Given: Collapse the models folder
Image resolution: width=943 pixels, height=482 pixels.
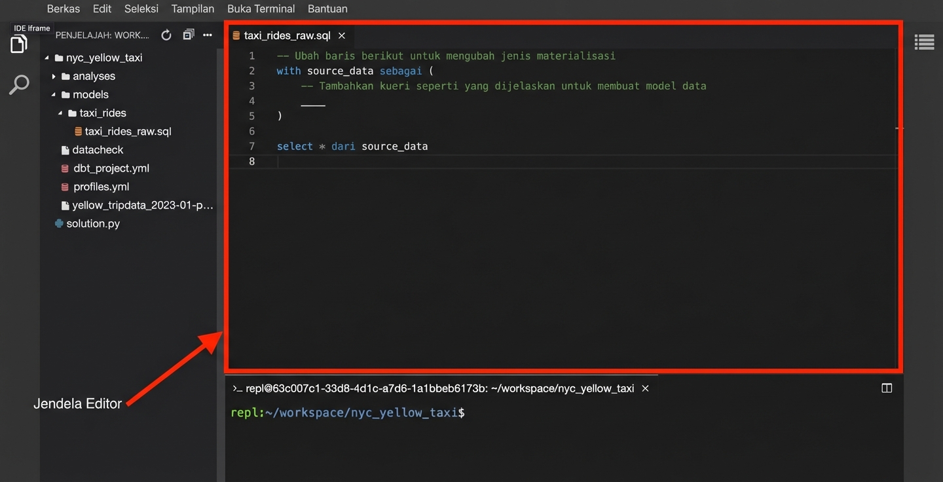Looking at the screenshot, I should 54,95.
